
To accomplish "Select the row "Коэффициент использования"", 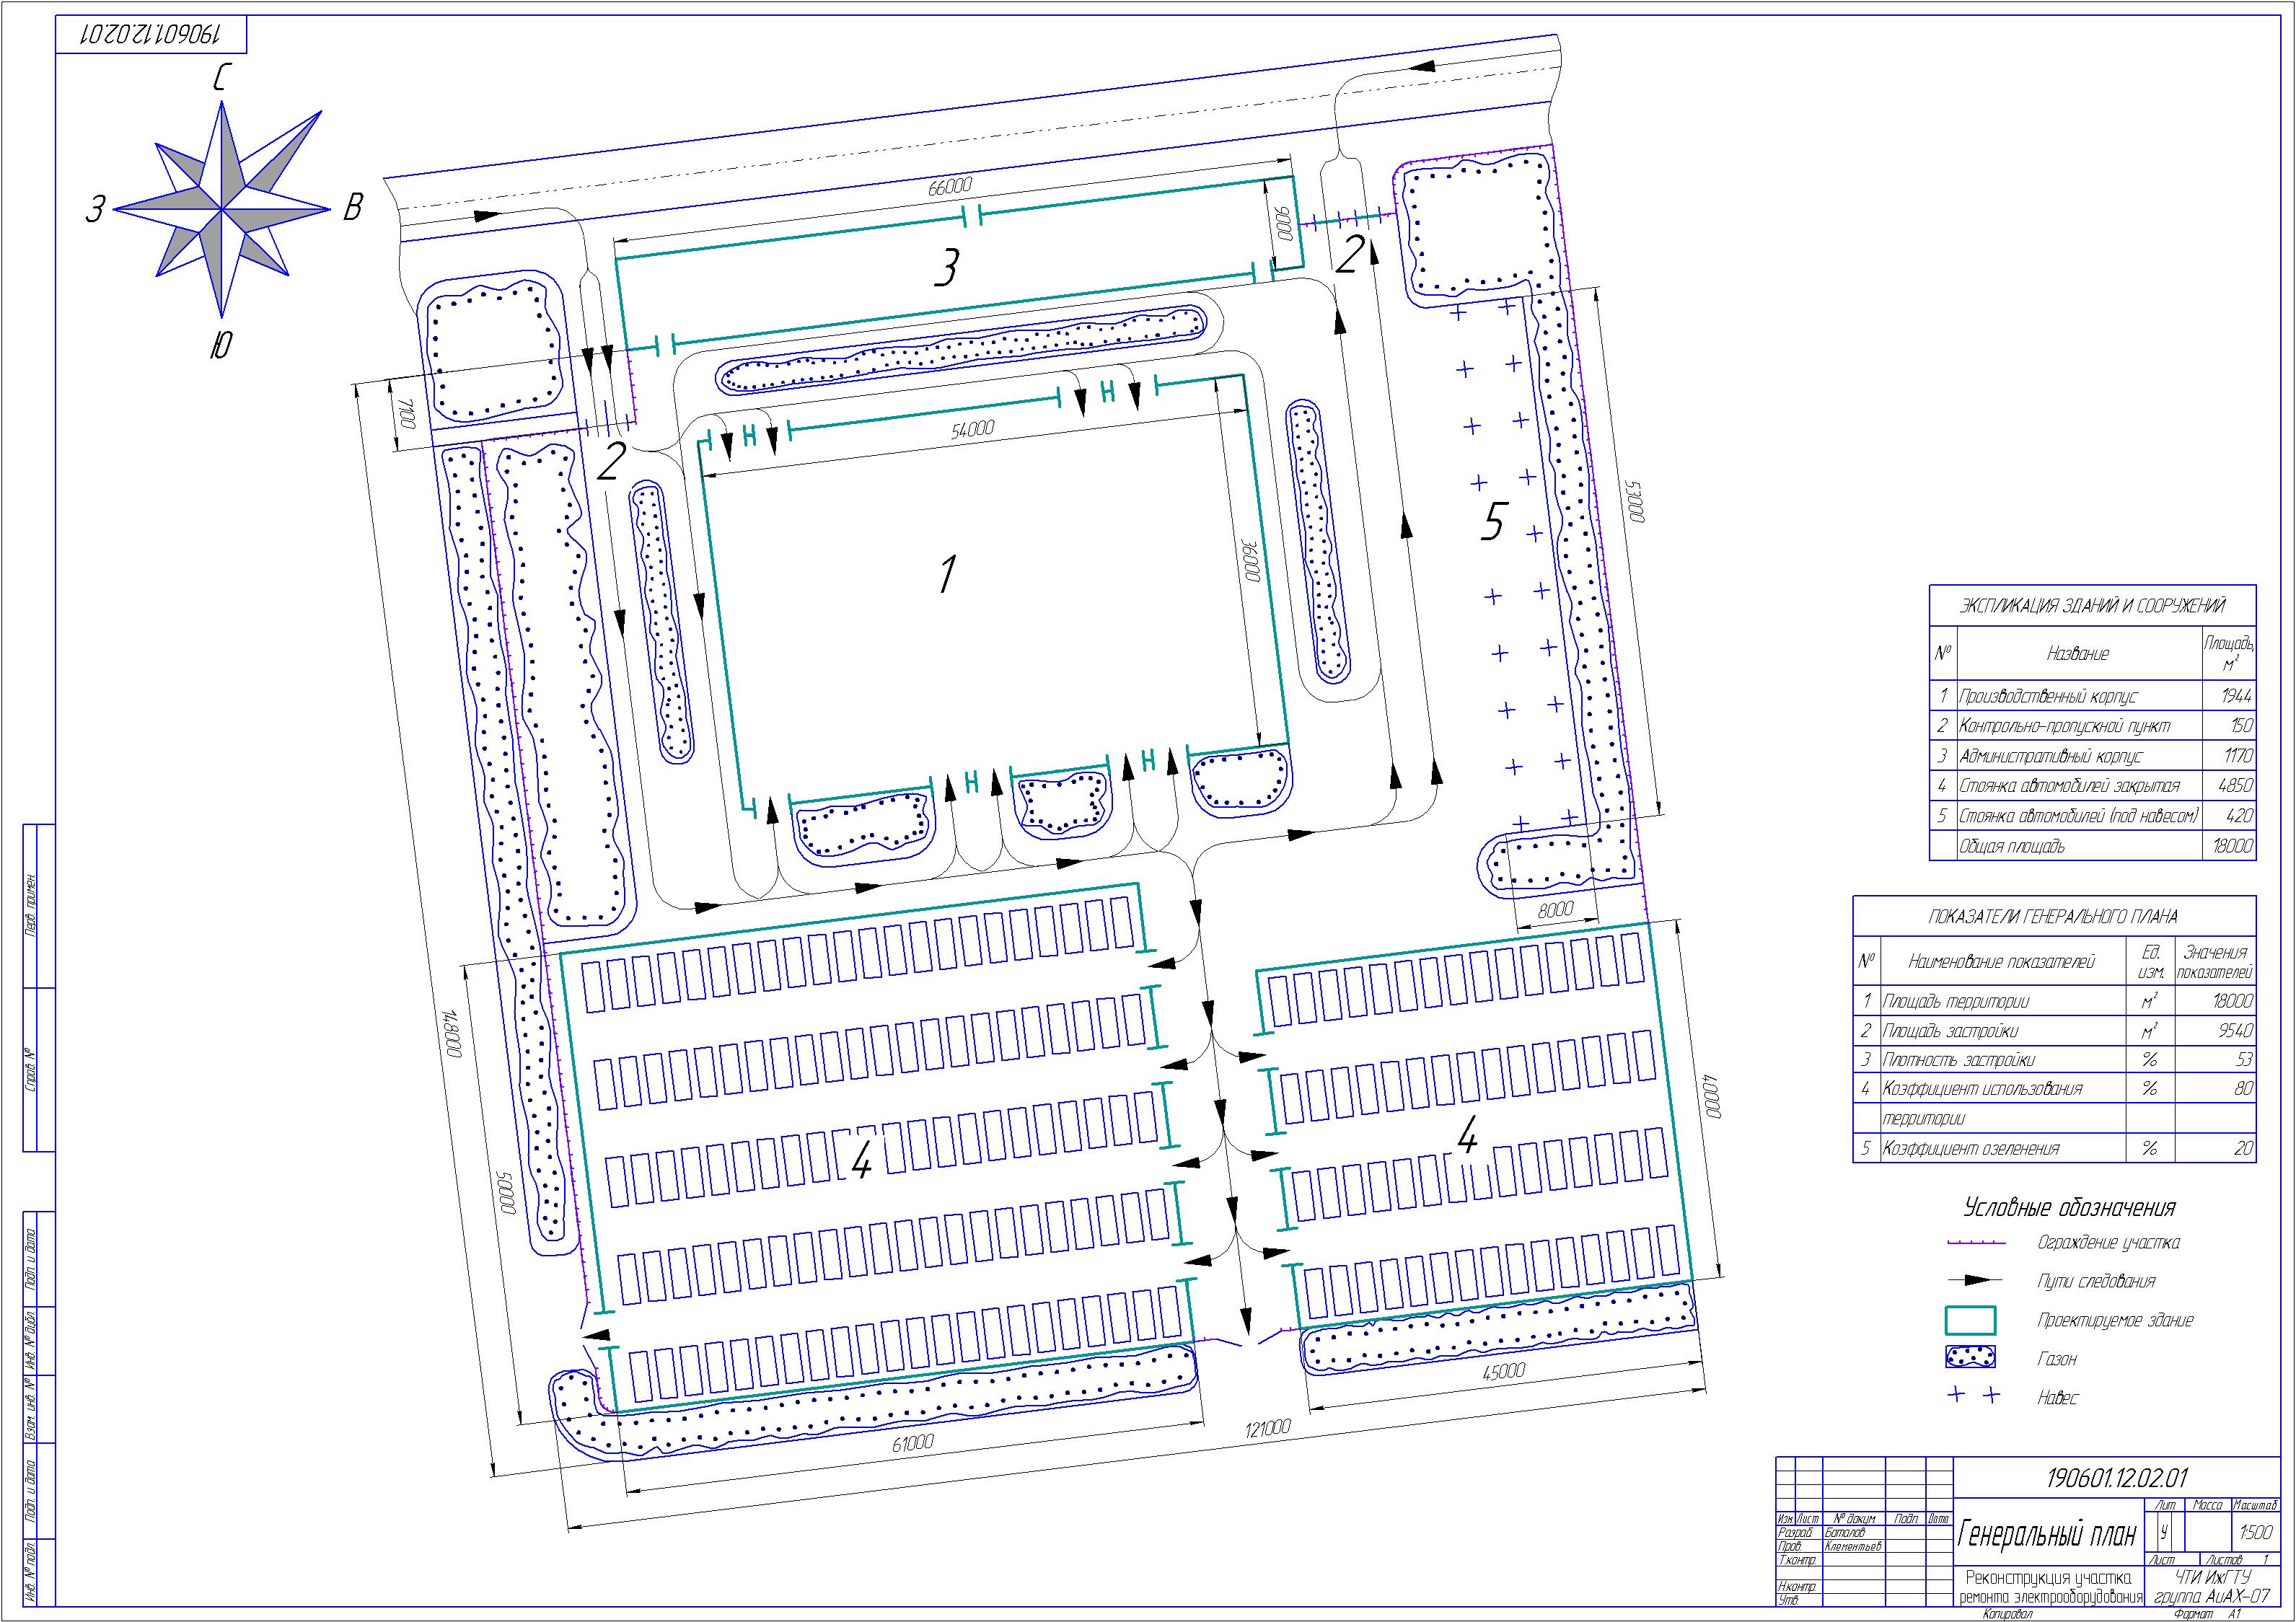I will point(2054,1089).
